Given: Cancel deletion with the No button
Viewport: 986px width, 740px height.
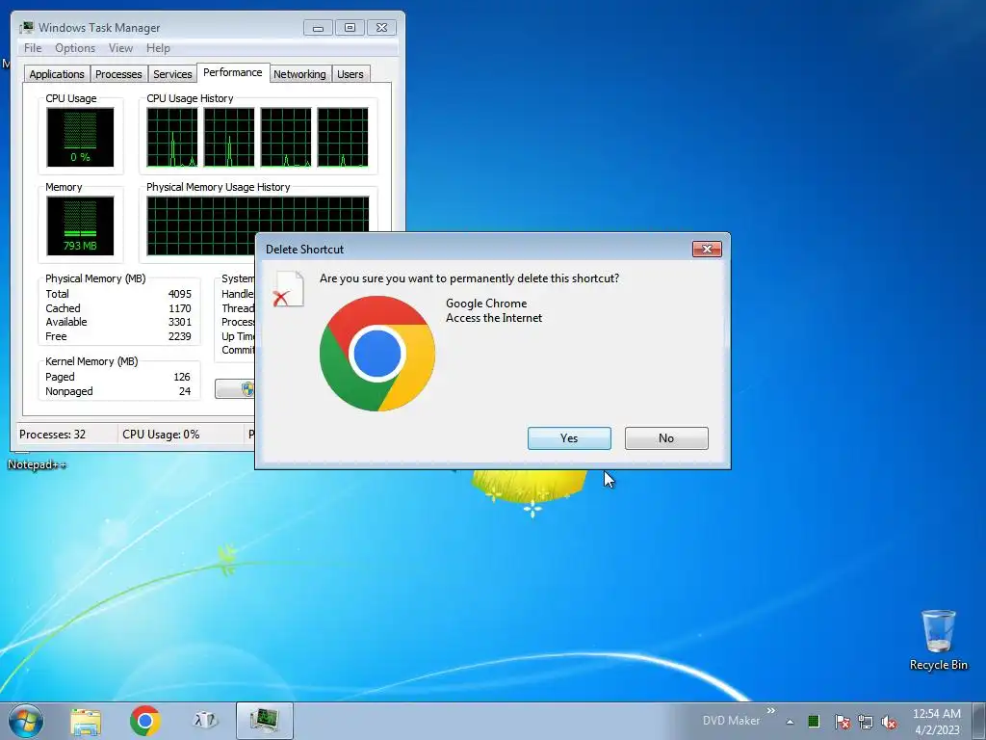Looking at the screenshot, I should pos(666,438).
